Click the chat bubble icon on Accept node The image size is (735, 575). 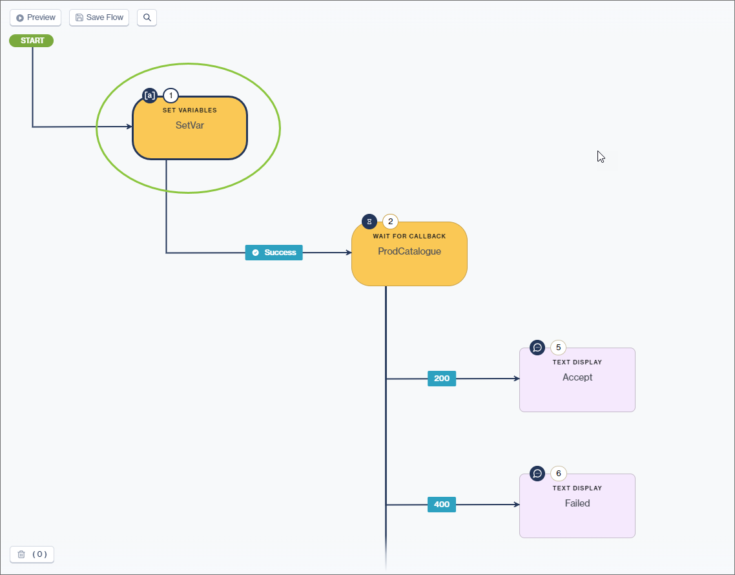coord(537,347)
